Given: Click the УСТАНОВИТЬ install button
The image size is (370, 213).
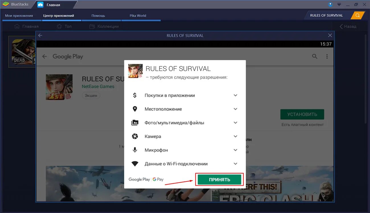Looking at the screenshot, I should point(302,114).
